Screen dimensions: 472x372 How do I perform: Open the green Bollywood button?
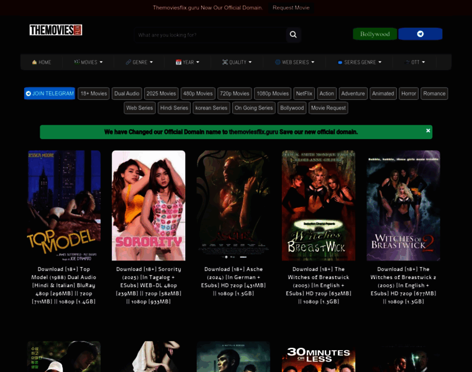374,34
